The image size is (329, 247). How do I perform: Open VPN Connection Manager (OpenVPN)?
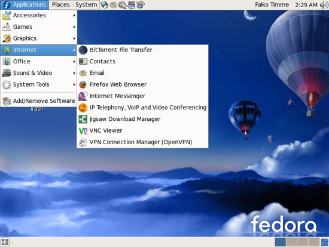tap(143, 142)
